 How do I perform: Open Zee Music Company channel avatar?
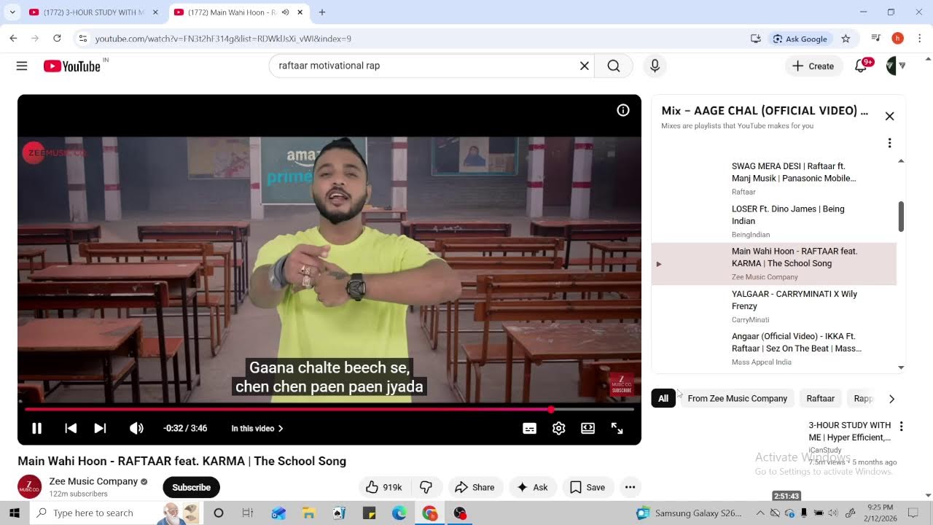(x=29, y=487)
